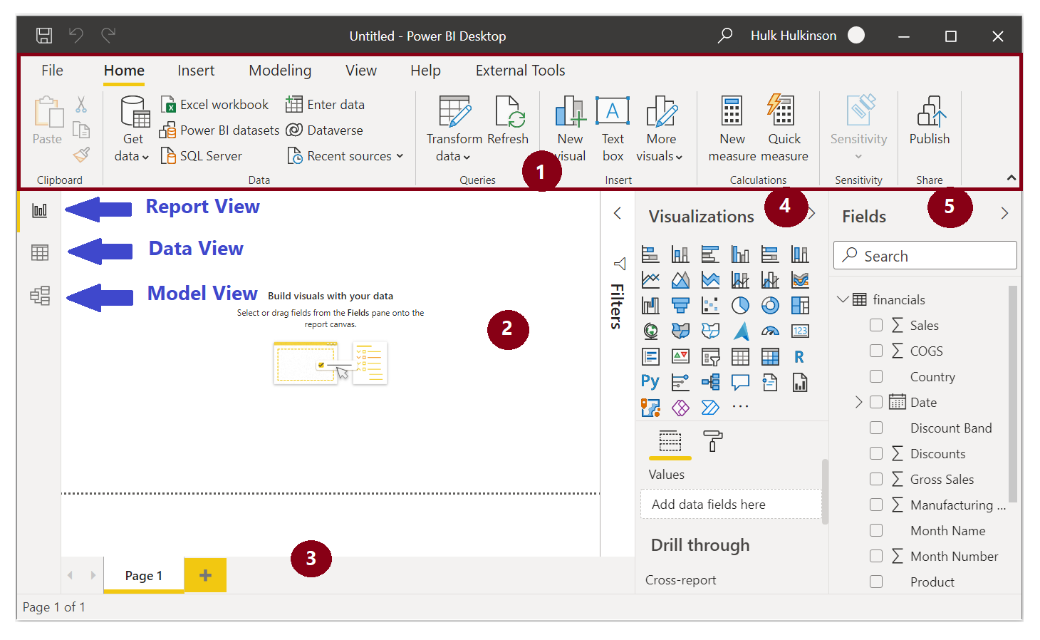Check the Month Number field checkbox
This screenshot has width=1040, height=640.
click(876, 556)
